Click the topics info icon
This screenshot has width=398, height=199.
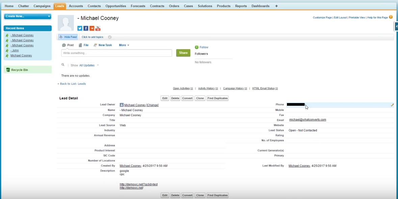[110, 37]
